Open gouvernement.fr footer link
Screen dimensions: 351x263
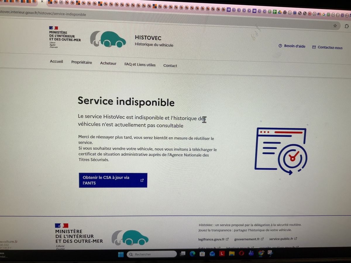pos(249,239)
